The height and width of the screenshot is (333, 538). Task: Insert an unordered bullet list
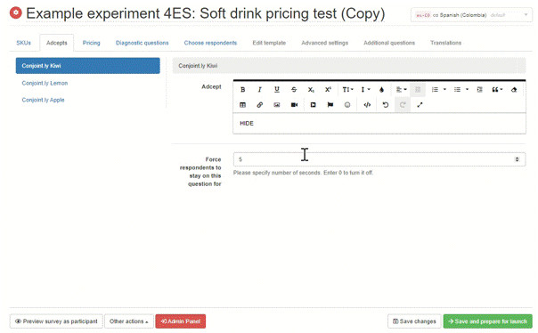click(x=457, y=90)
